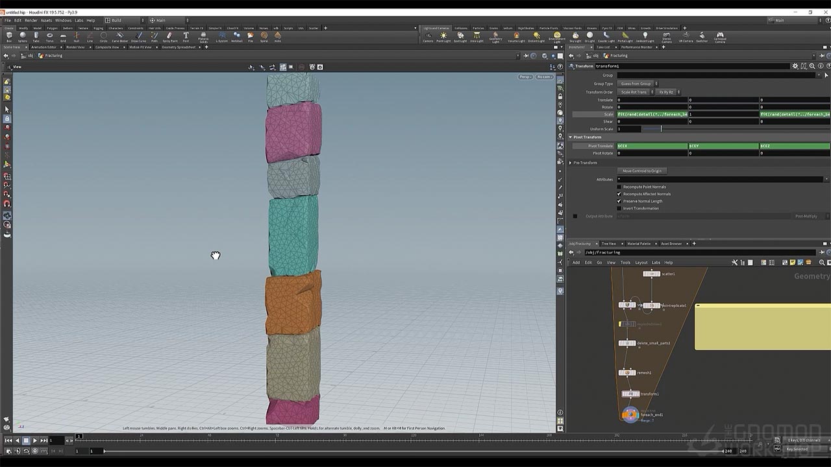The image size is (831, 467).
Task: Open the Group Type dropdown
Action: point(638,84)
